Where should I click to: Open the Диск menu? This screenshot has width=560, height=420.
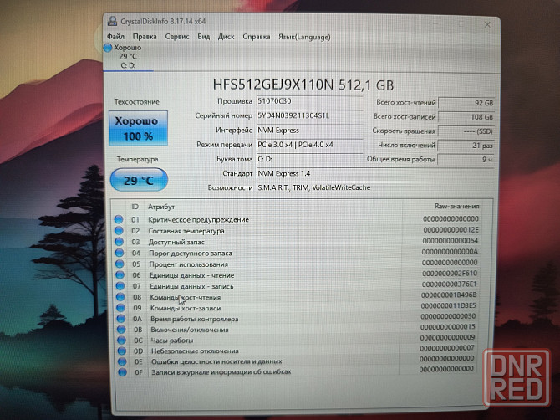[226, 37]
